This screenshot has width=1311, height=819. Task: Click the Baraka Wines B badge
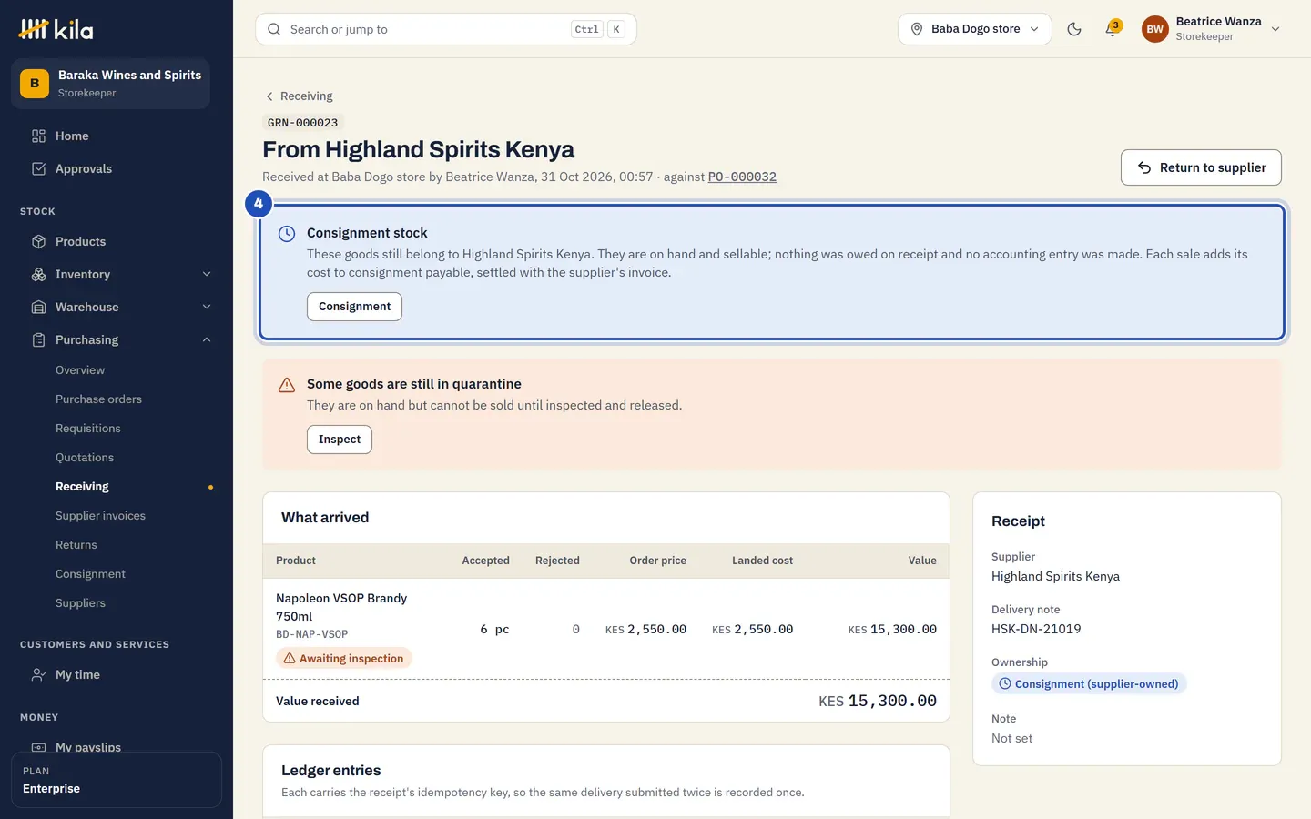[35, 84]
